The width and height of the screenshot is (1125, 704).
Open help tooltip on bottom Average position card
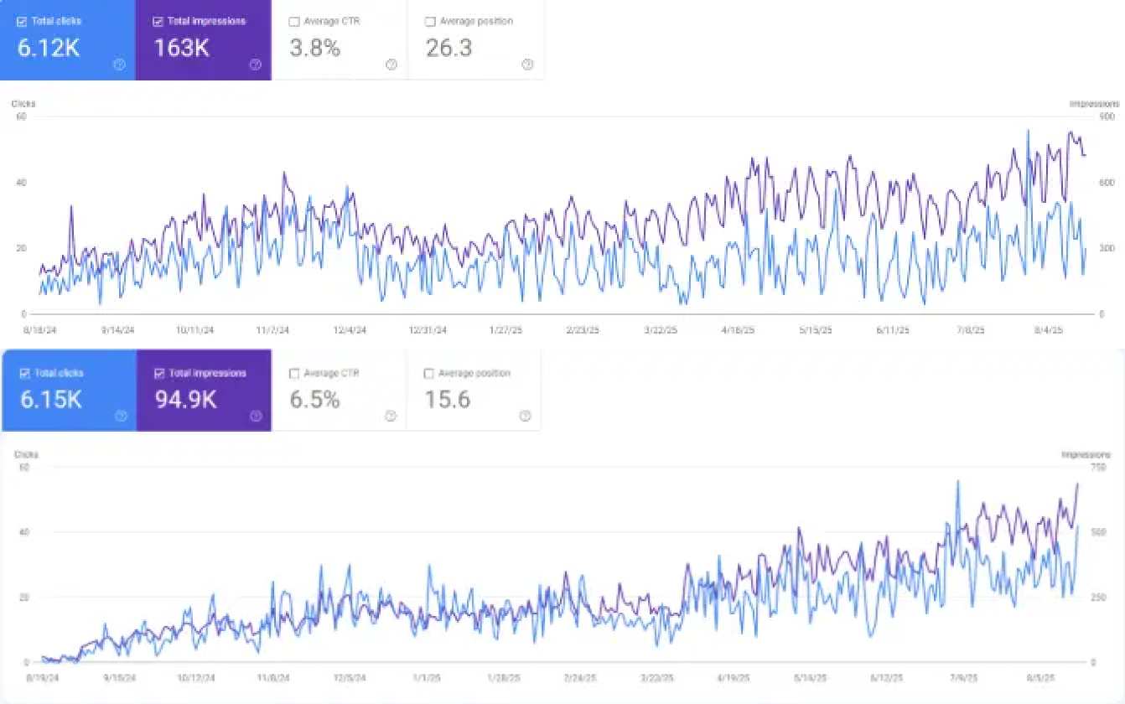coord(526,415)
